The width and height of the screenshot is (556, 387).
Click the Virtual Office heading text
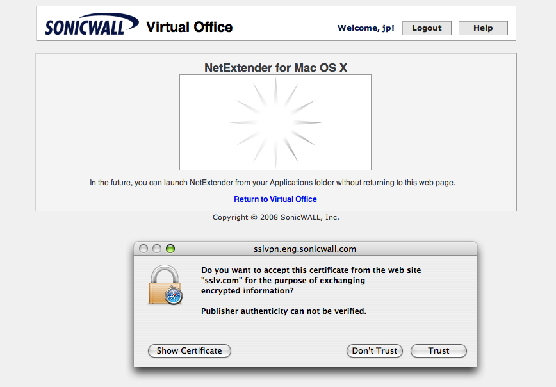tap(190, 27)
